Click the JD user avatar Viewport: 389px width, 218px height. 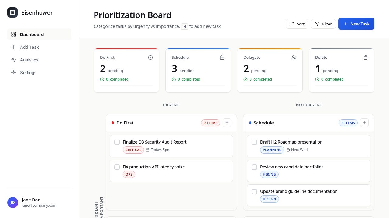pyautogui.click(x=13, y=203)
